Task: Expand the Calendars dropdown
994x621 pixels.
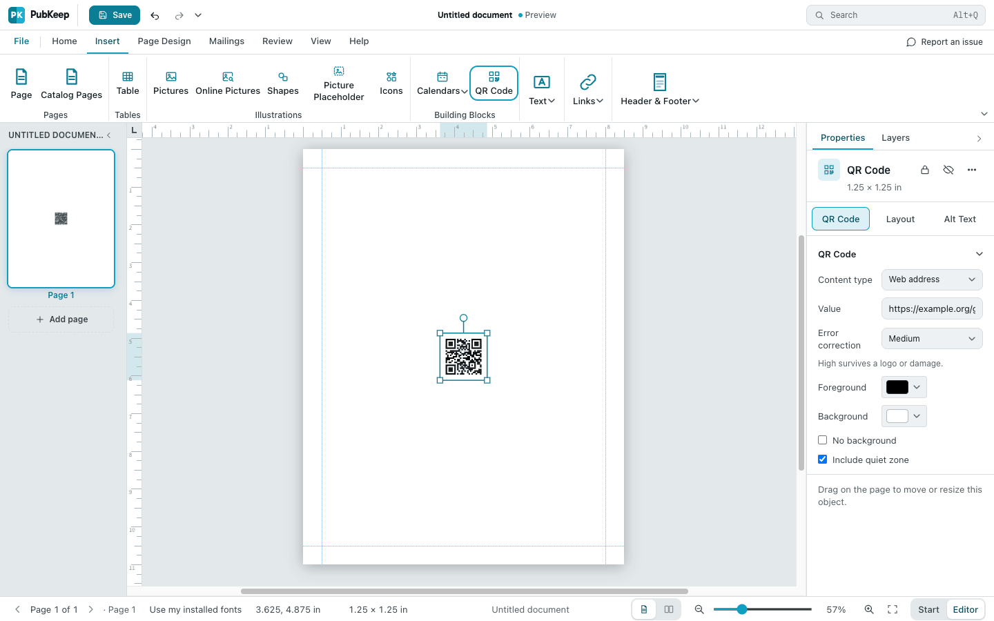Action: coord(442,83)
